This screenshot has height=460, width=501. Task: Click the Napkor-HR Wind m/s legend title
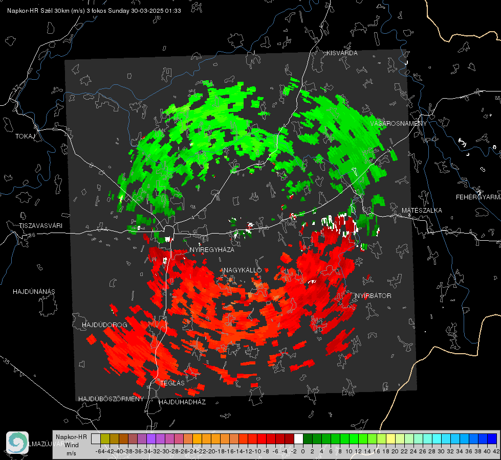point(71,445)
